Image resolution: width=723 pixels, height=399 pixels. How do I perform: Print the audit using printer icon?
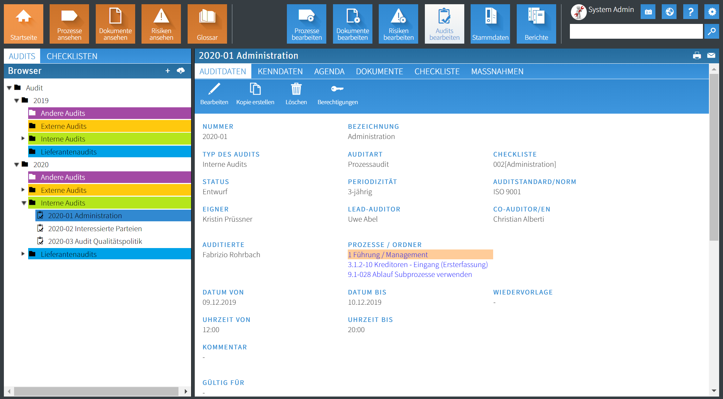click(x=697, y=55)
